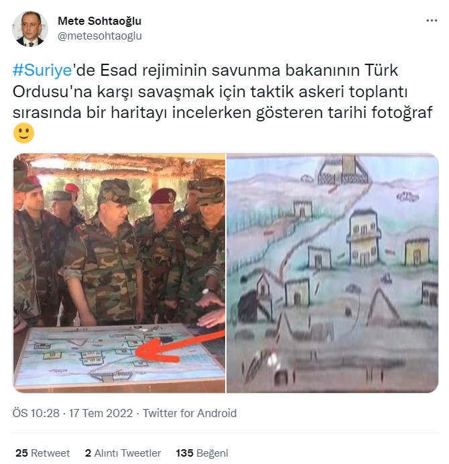The width and height of the screenshot is (449, 464).
Task: Click the map table in left photo
Action: (120, 357)
